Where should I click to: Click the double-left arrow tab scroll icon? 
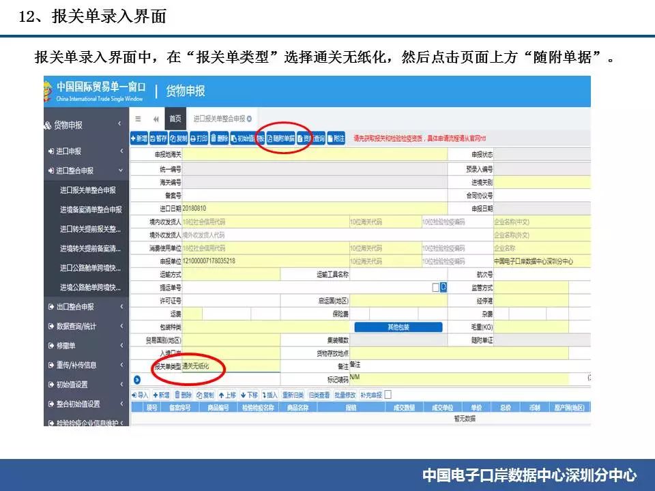pyautogui.click(x=156, y=119)
